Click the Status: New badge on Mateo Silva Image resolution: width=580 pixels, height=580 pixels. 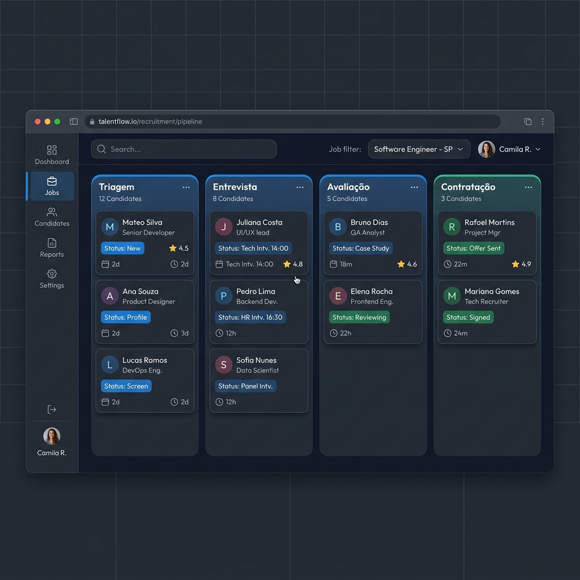pos(122,248)
